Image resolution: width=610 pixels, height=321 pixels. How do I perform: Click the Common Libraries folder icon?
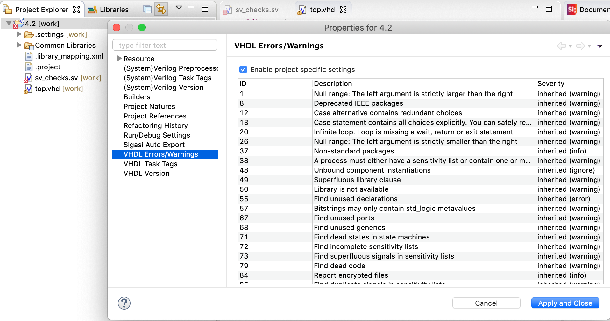click(x=29, y=46)
